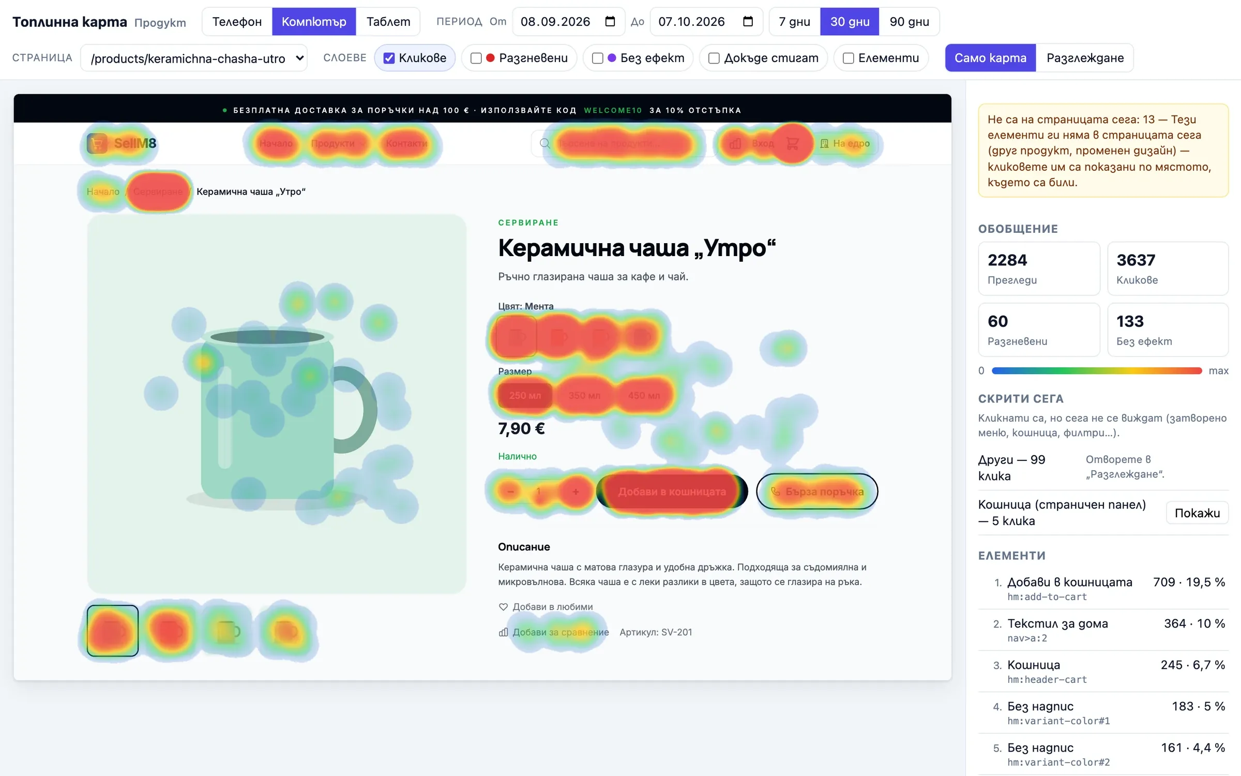
Task: Switch to Само карта mode
Action: tap(990, 58)
